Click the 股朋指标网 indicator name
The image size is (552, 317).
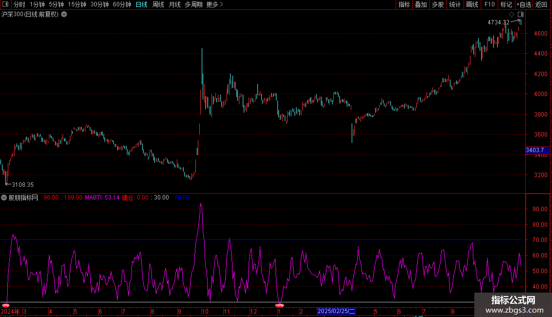[23, 198]
